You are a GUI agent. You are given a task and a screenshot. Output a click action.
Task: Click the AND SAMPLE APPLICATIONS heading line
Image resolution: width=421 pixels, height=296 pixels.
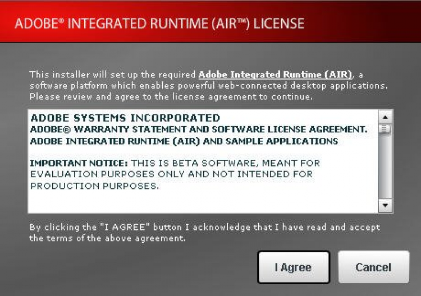(x=184, y=141)
